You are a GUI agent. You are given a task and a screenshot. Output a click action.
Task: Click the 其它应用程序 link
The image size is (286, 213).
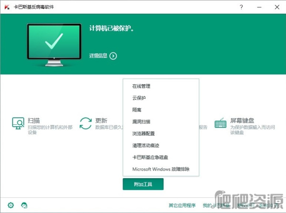point(182,205)
